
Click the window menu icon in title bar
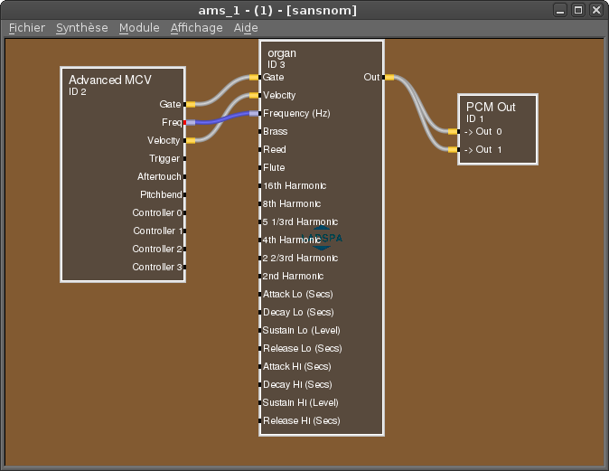coord(11,10)
